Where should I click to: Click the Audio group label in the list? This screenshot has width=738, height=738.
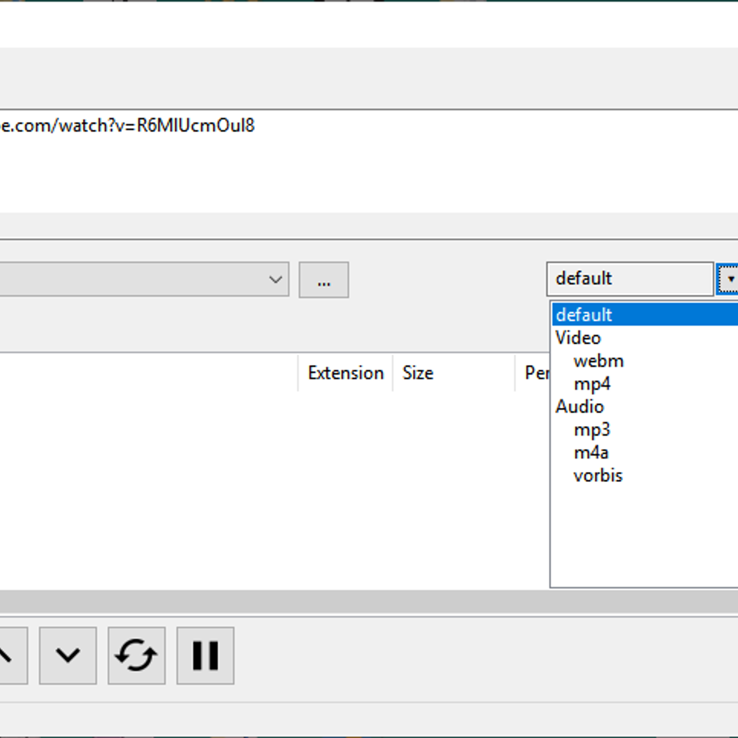tap(579, 406)
